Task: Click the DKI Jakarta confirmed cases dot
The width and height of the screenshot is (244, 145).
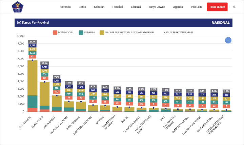Action: [33, 60]
